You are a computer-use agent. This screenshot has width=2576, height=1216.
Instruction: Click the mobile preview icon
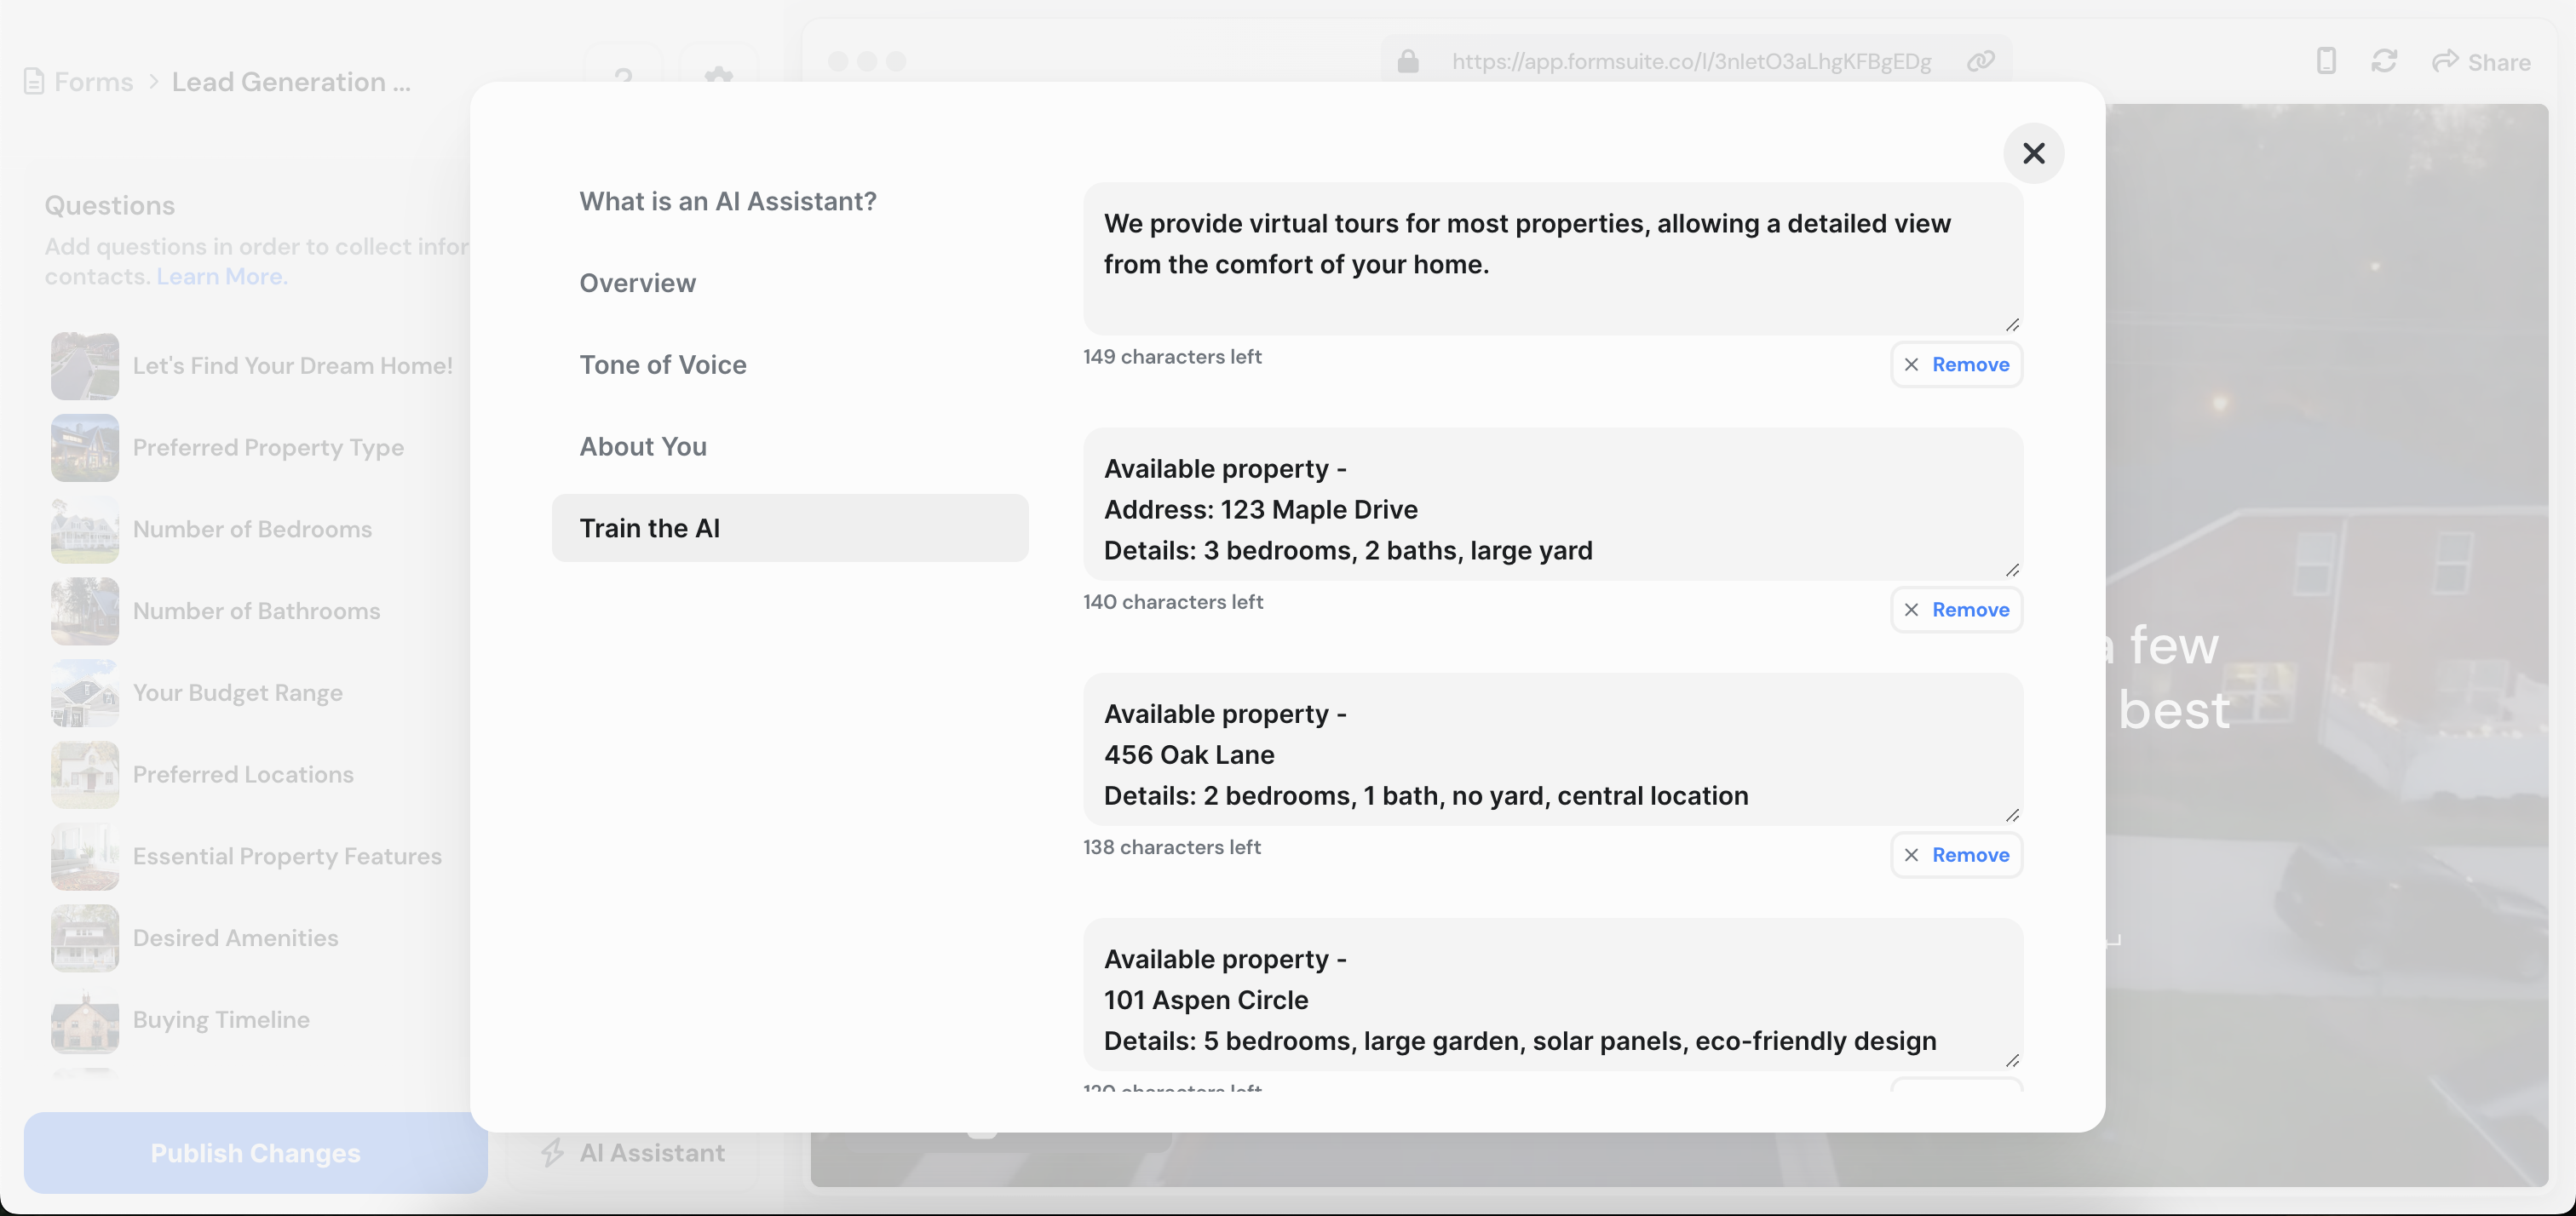pyautogui.click(x=2326, y=62)
